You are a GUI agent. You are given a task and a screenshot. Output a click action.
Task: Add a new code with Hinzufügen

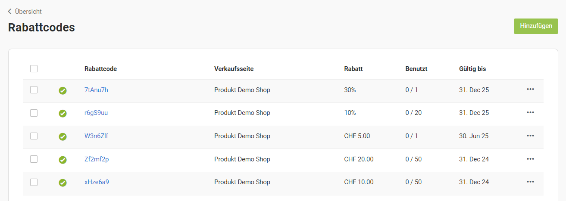click(536, 26)
